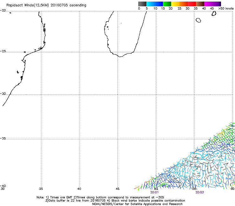Click the '>50 knots' legend label
235x206 pixels.
tap(226, 9)
